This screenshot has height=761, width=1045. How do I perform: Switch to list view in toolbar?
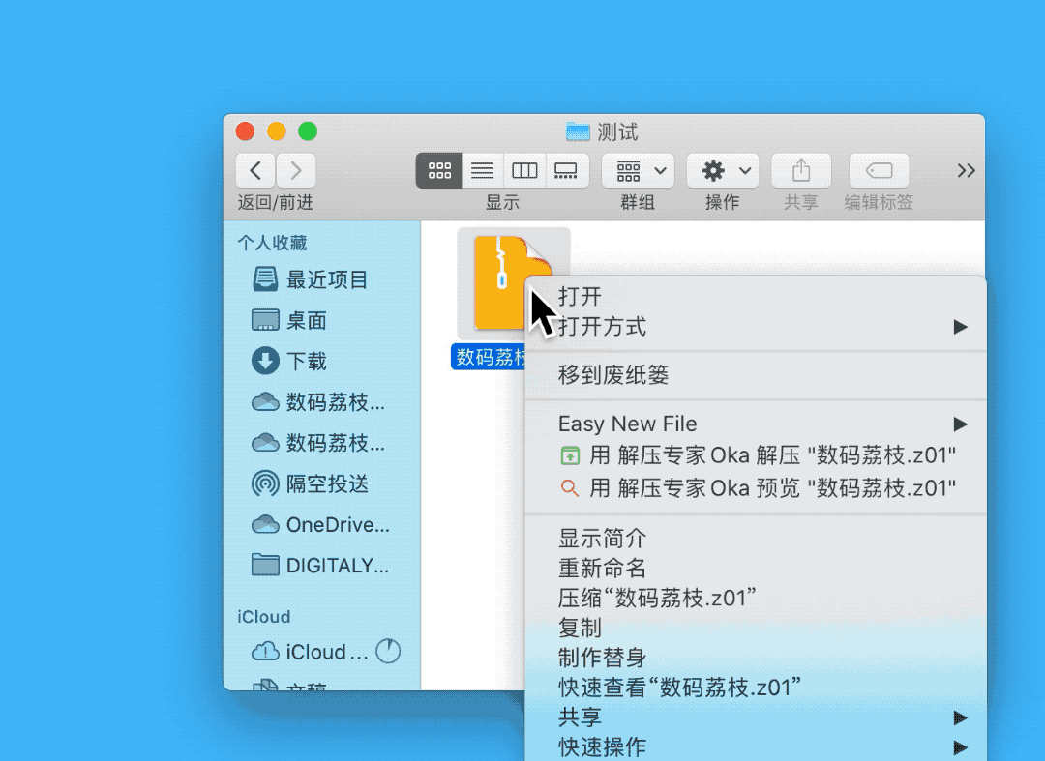pos(482,171)
